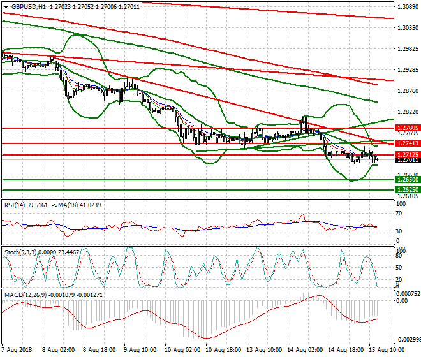This screenshot has width=421, height=357.
Task: Click the 8 Aug 02:00 time label
Action: pos(58,350)
